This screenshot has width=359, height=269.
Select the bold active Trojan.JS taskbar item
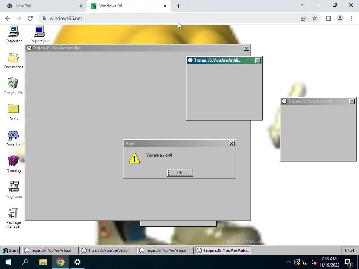click(223, 250)
